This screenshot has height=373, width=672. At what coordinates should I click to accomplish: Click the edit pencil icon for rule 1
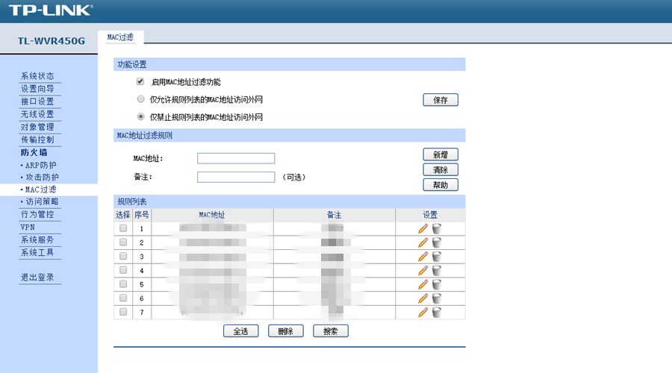point(423,229)
